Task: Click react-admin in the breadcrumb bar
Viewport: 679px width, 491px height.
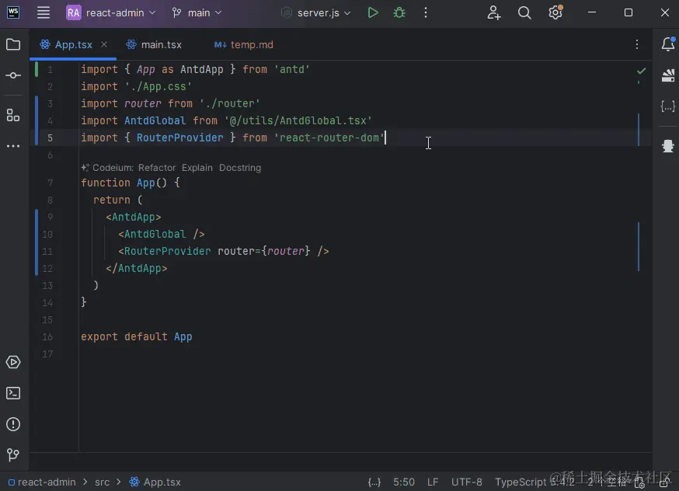Action: pos(42,482)
